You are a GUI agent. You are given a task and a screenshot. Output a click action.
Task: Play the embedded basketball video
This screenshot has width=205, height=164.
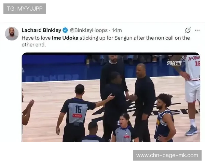coord(111,97)
